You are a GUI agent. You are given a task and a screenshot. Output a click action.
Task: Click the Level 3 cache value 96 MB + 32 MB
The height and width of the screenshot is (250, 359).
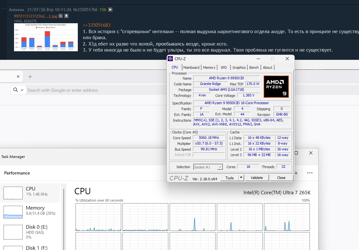[259, 155]
